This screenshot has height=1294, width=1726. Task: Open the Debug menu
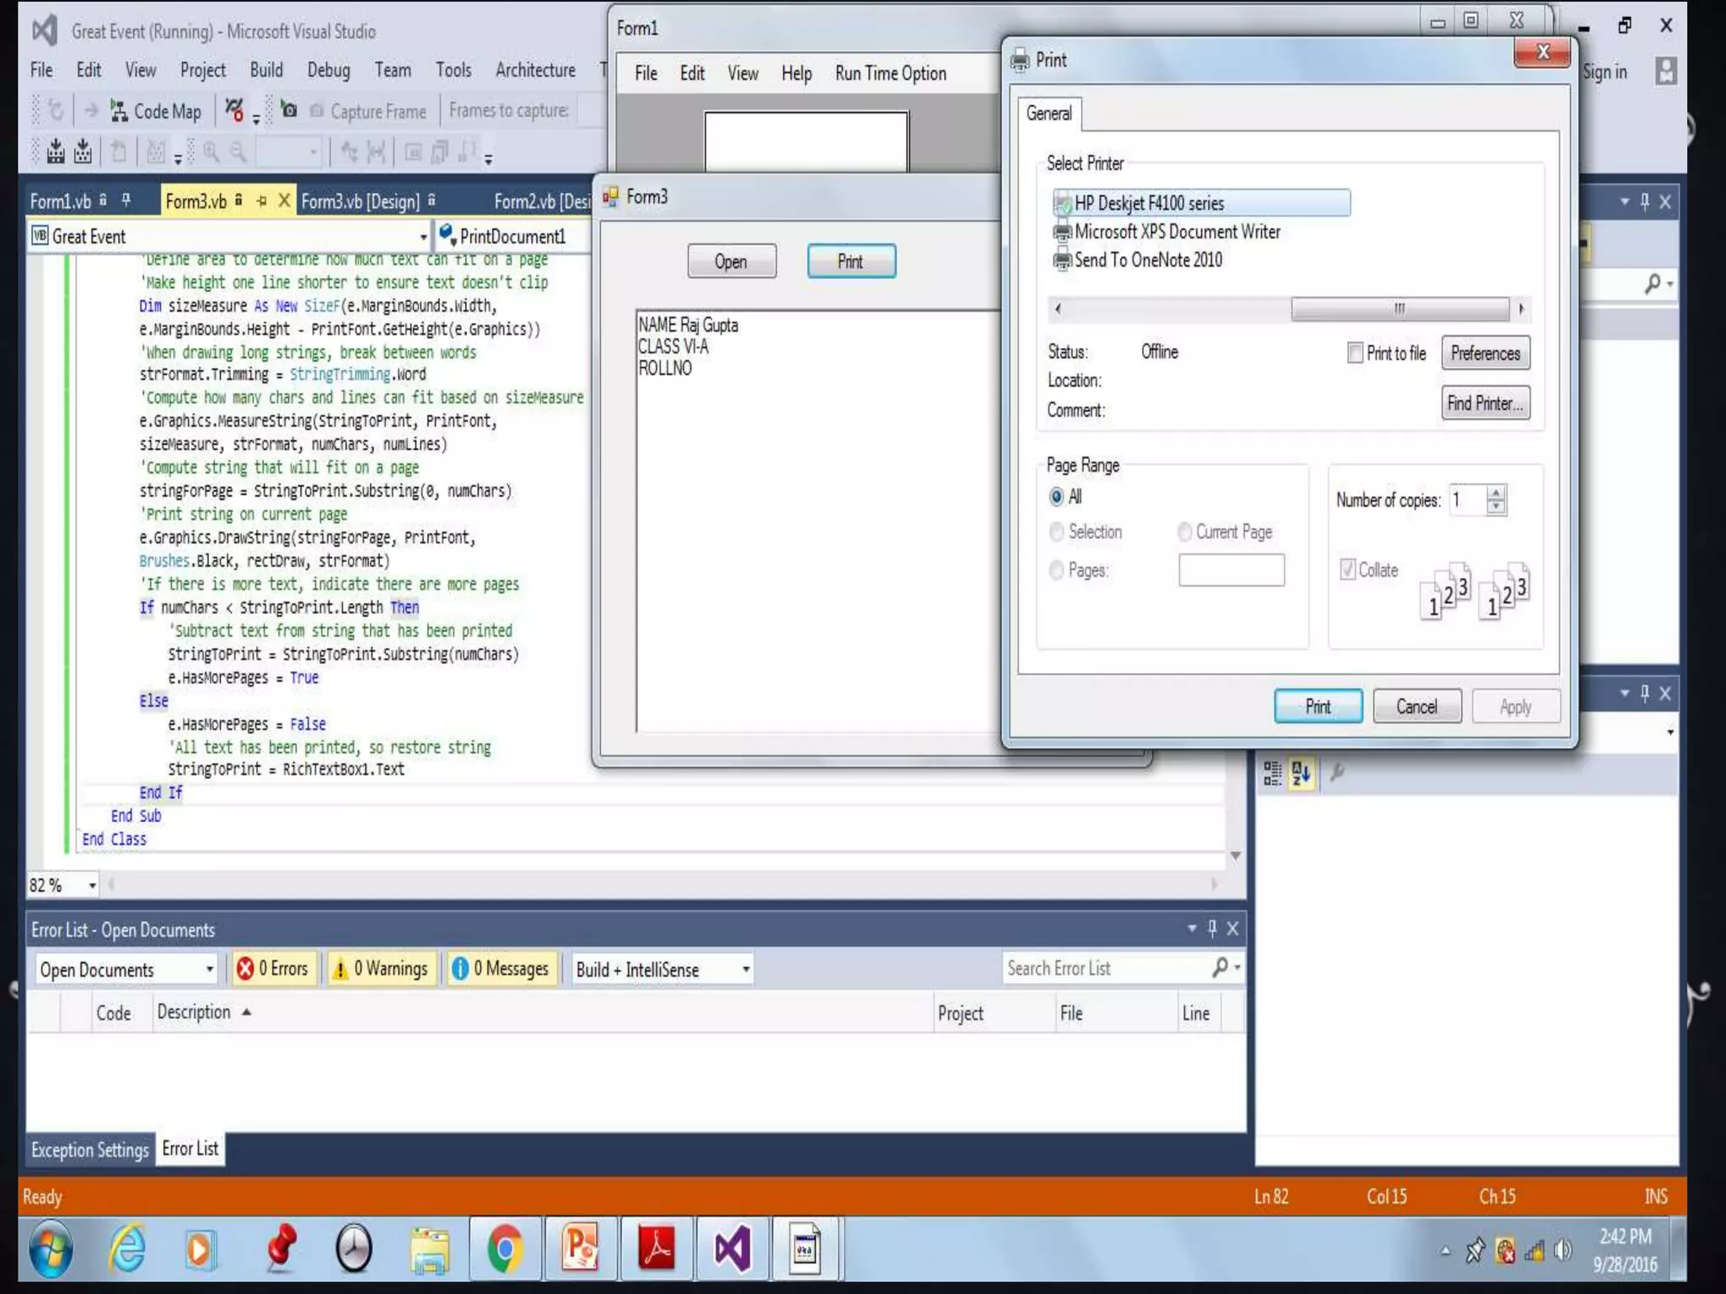pyautogui.click(x=328, y=71)
